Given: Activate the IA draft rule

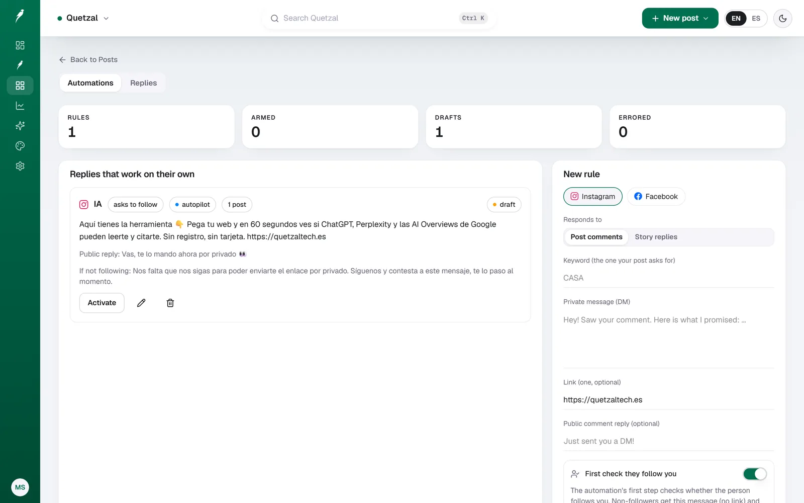Looking at the screenshot, I should (x=102, y=303).
